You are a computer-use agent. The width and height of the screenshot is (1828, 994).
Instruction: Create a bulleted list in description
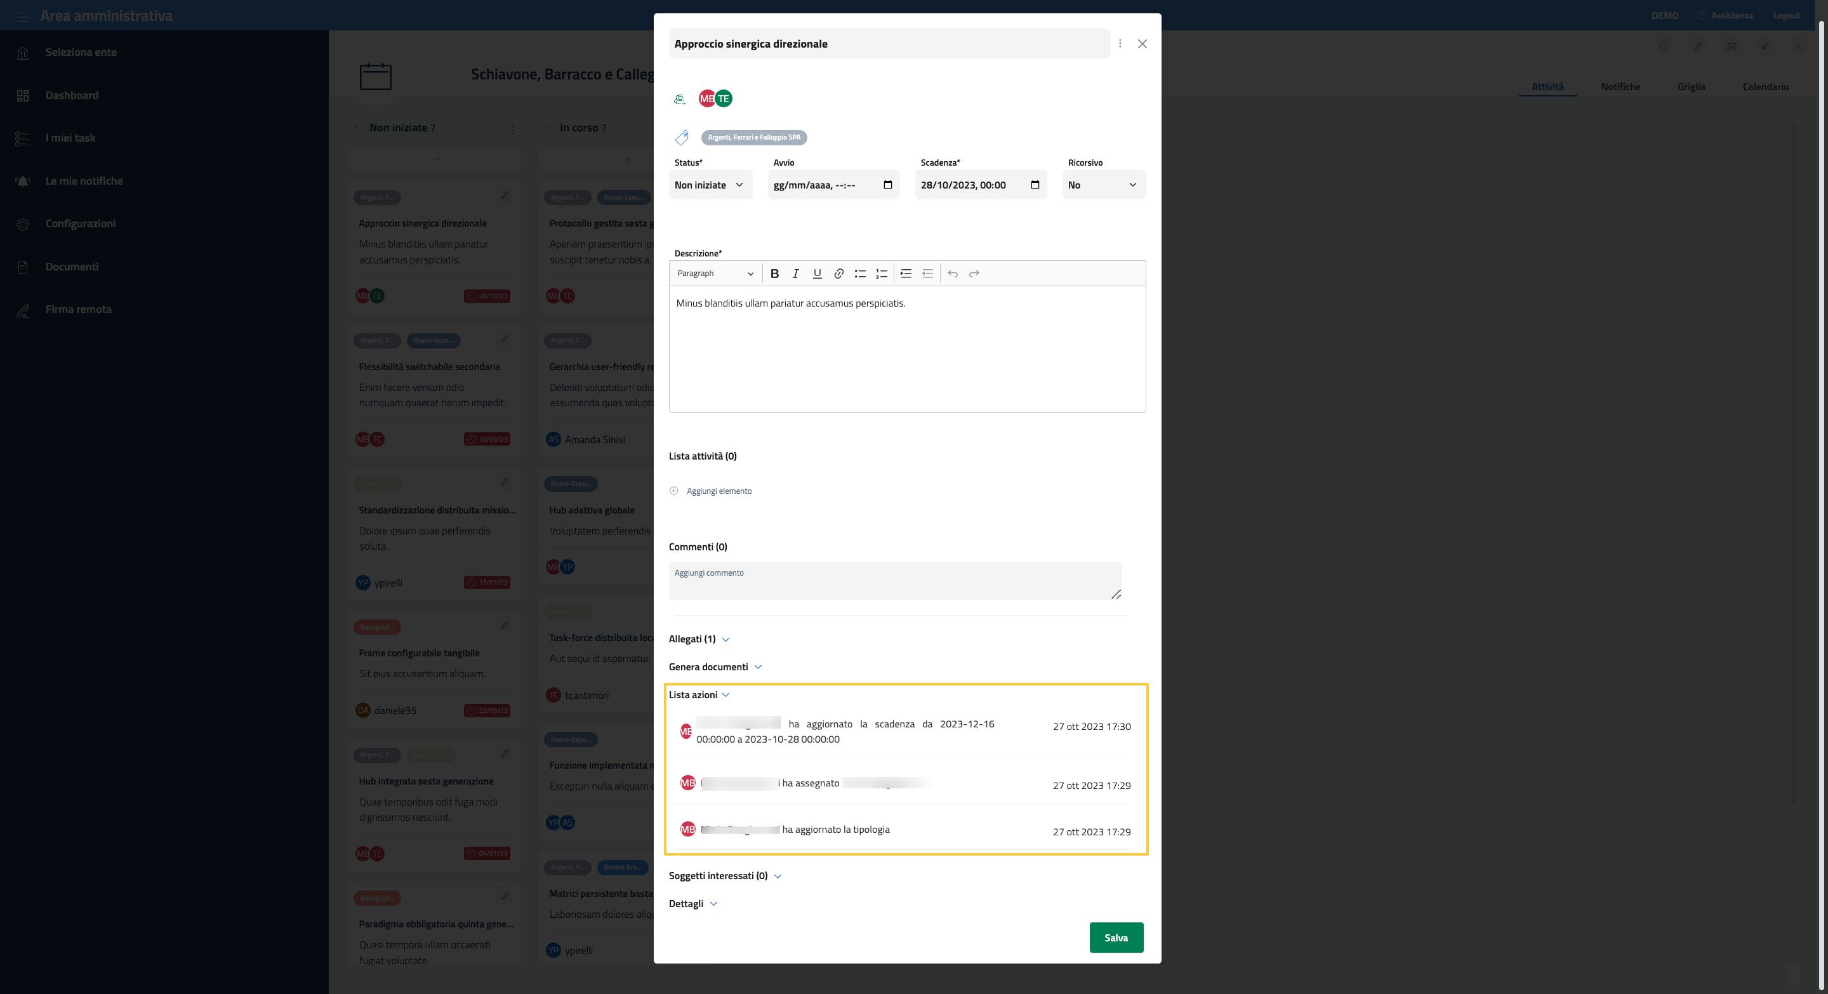point(859,273)
